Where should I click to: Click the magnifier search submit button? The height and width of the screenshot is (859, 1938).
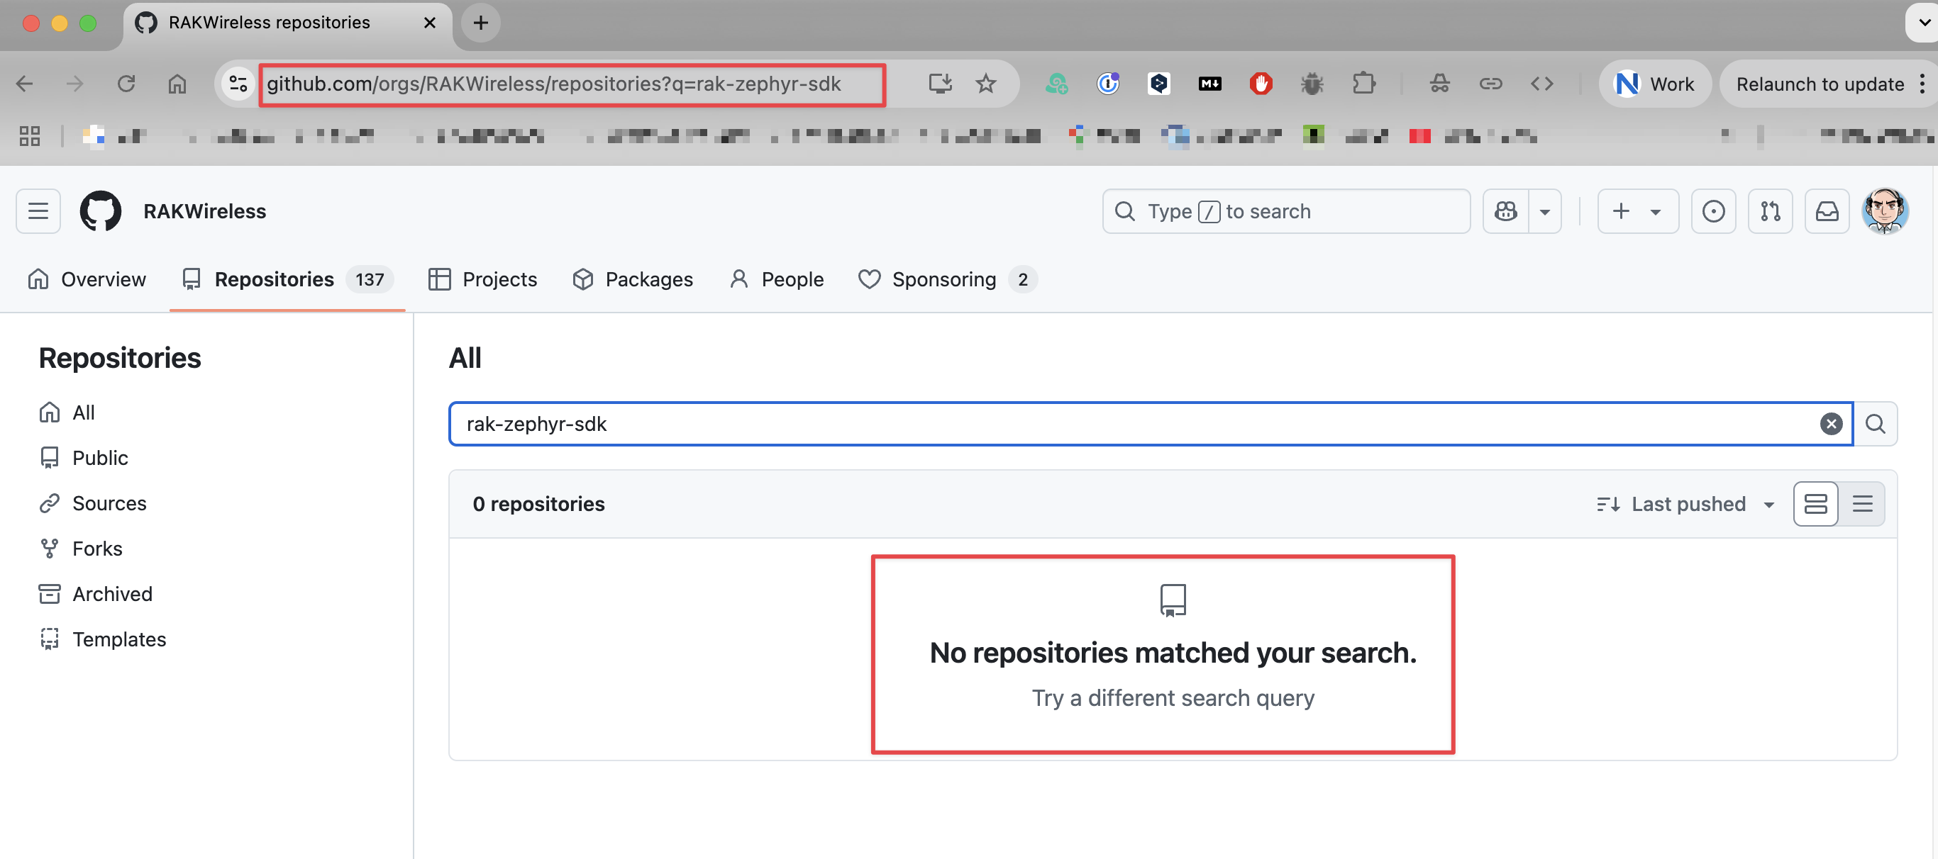pyautogui.click(x=1875, y=424)
